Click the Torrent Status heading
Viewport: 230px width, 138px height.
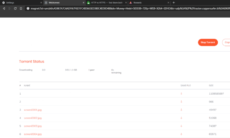point(31,61)
